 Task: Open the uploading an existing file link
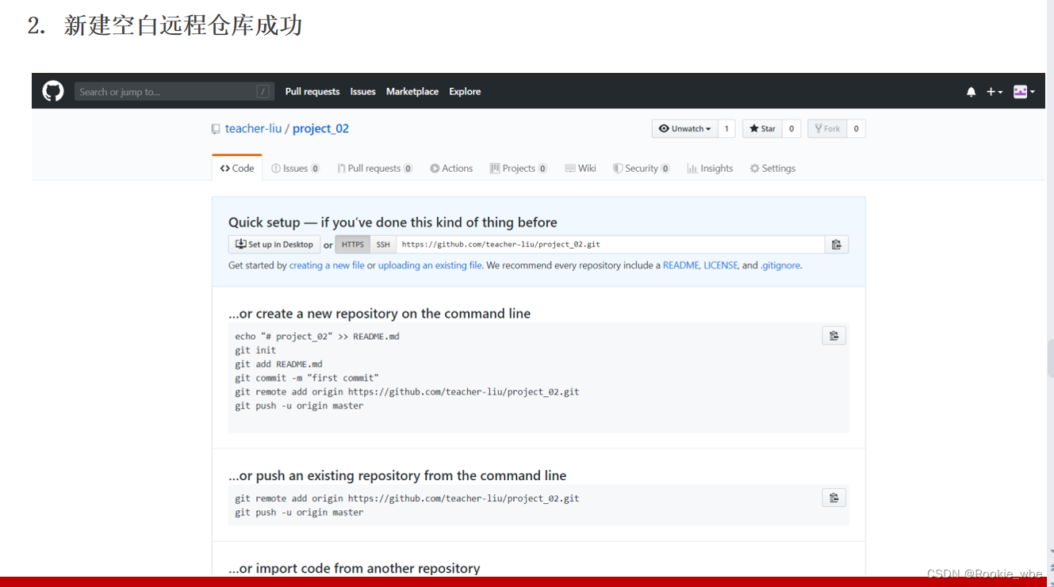(x=430, y=265)
